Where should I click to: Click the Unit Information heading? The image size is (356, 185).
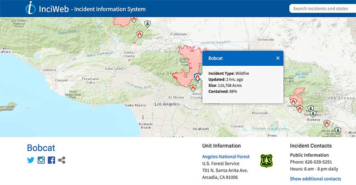pyautogui.click(x=221, y=146)
